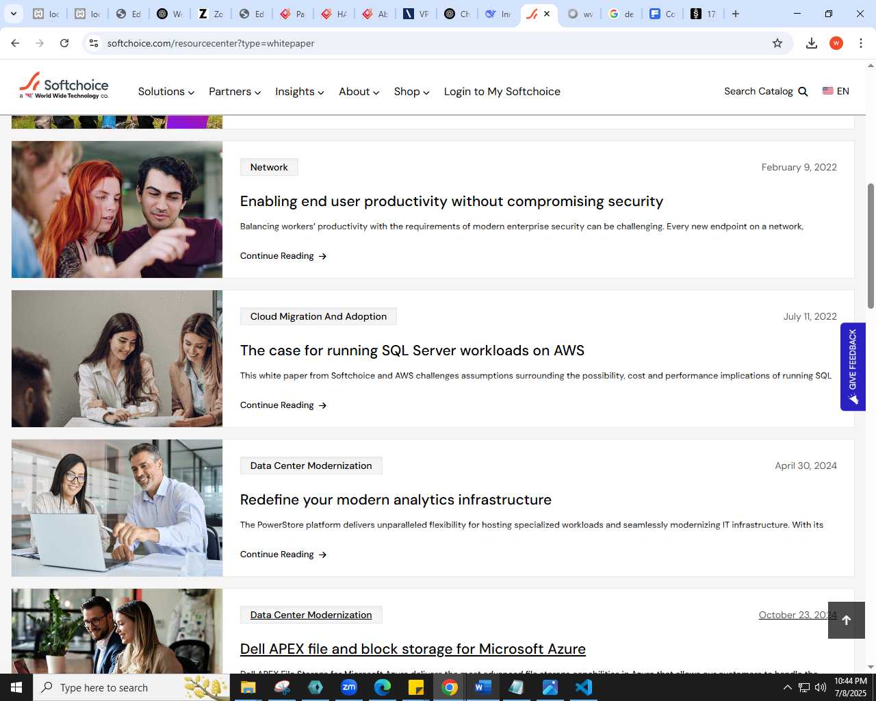Switch to the 'HA' browser tab
The height and width of the screenshot is (701, 876).
tap(333, 14)
